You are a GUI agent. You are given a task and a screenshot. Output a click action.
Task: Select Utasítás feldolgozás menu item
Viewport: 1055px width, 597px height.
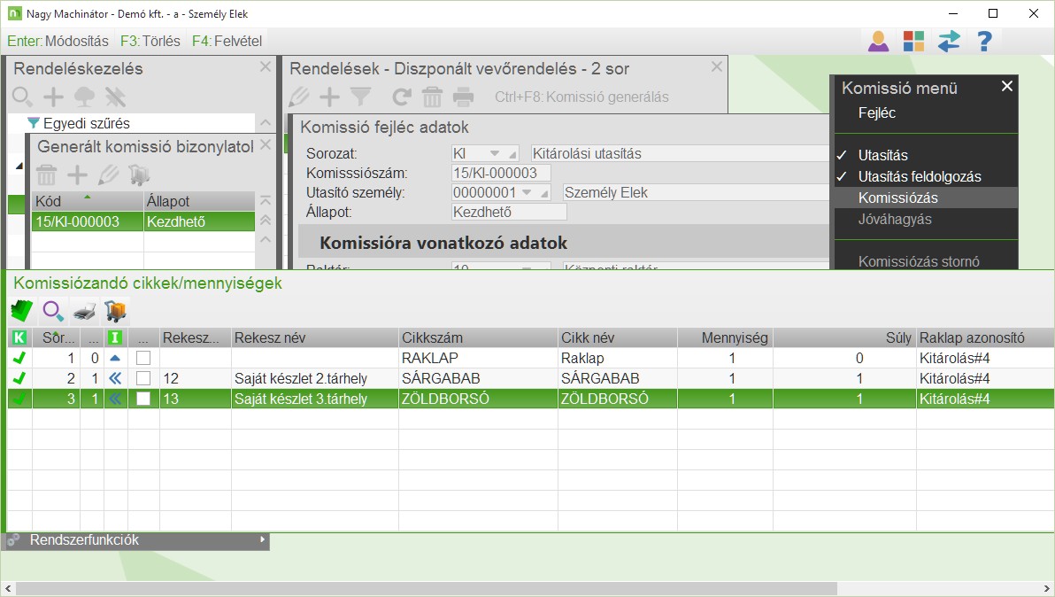(x=919, y=177)
